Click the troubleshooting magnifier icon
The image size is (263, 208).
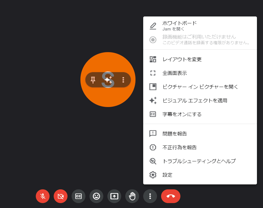[x=153, y=161]
